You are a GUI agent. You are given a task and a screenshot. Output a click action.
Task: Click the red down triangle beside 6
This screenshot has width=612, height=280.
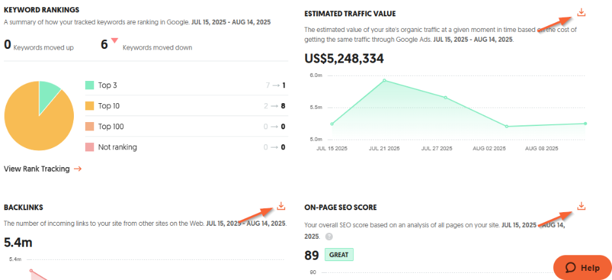coord(114,40)
